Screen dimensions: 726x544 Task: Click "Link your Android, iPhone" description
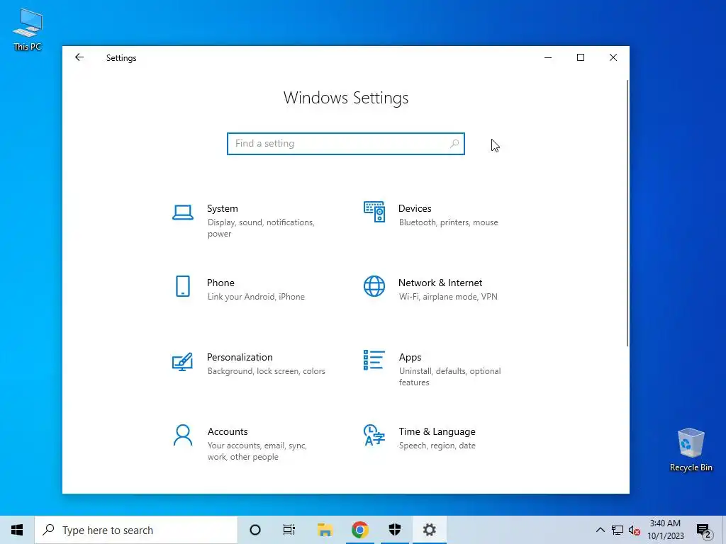click(256, 297)
